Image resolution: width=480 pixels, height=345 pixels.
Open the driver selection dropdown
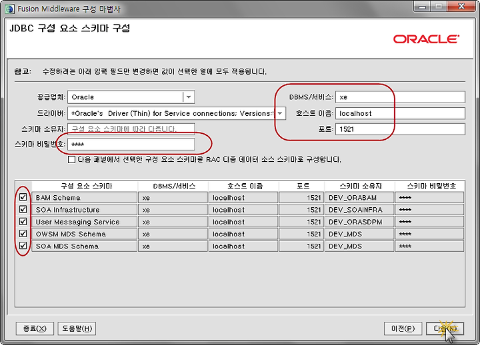280,113
